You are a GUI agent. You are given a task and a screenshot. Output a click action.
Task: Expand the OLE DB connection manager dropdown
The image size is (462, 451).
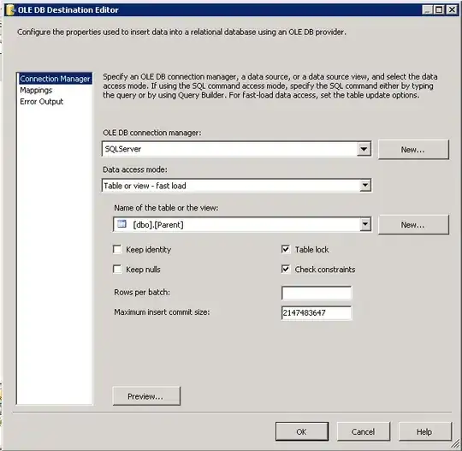(364, 149)
